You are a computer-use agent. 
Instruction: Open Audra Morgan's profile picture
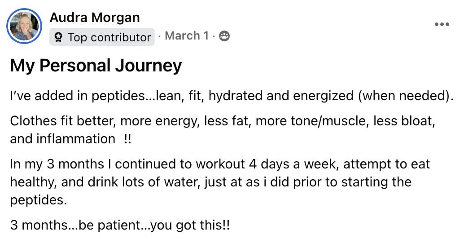pos(24,26)
